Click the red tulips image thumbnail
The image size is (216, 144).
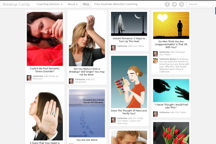click(171, 133)
